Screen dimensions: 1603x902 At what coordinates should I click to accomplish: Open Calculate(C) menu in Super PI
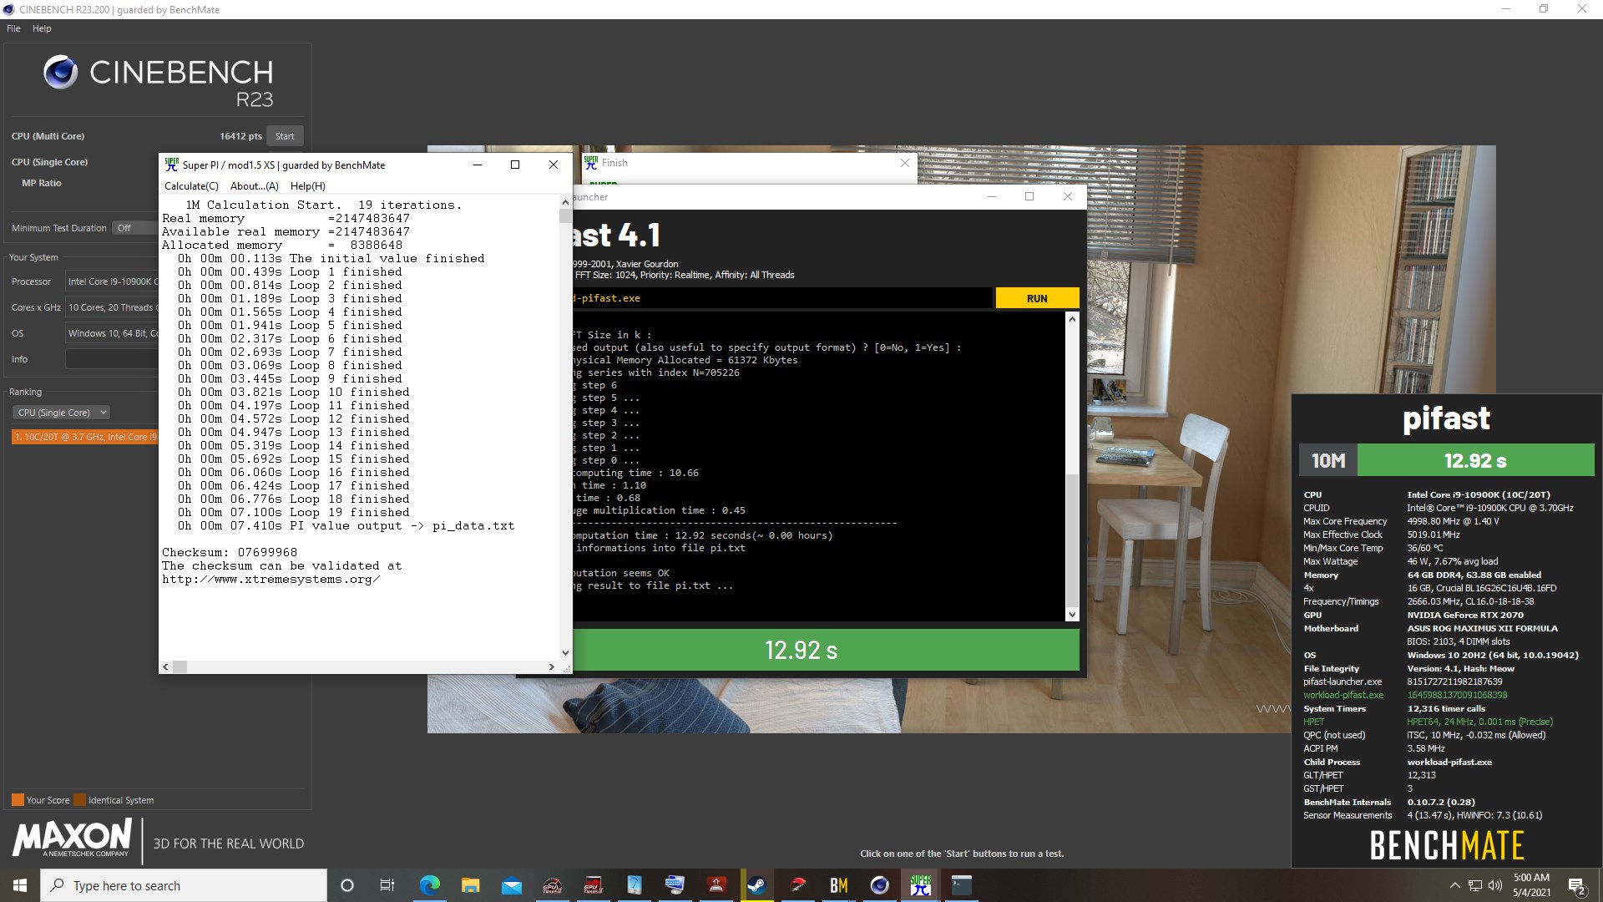click(x=191, y=186)
